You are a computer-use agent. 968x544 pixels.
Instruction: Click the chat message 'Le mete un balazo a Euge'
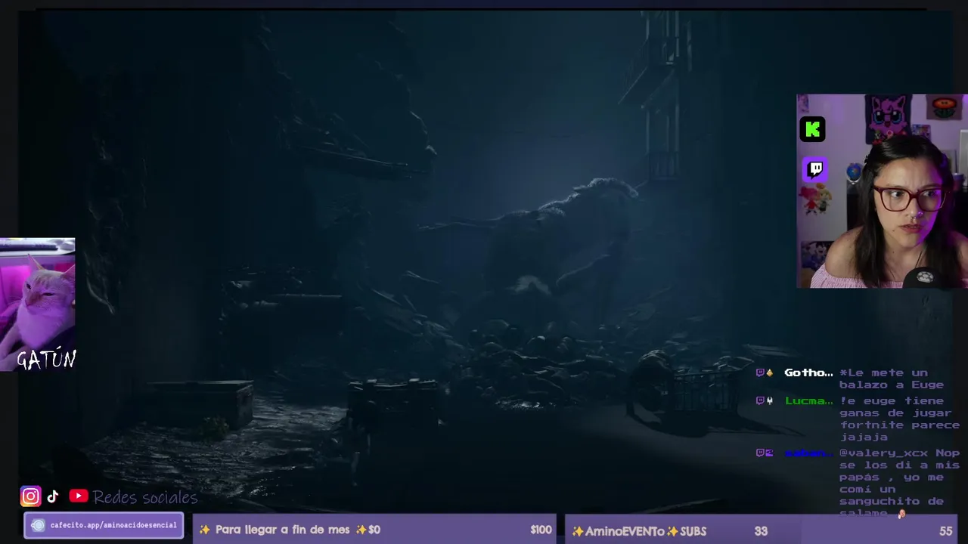tap(892, 379)
